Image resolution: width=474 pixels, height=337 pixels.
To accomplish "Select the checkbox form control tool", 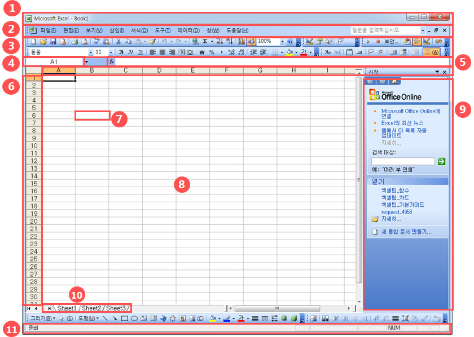I will pyautogui.click(x=371, y=52).
